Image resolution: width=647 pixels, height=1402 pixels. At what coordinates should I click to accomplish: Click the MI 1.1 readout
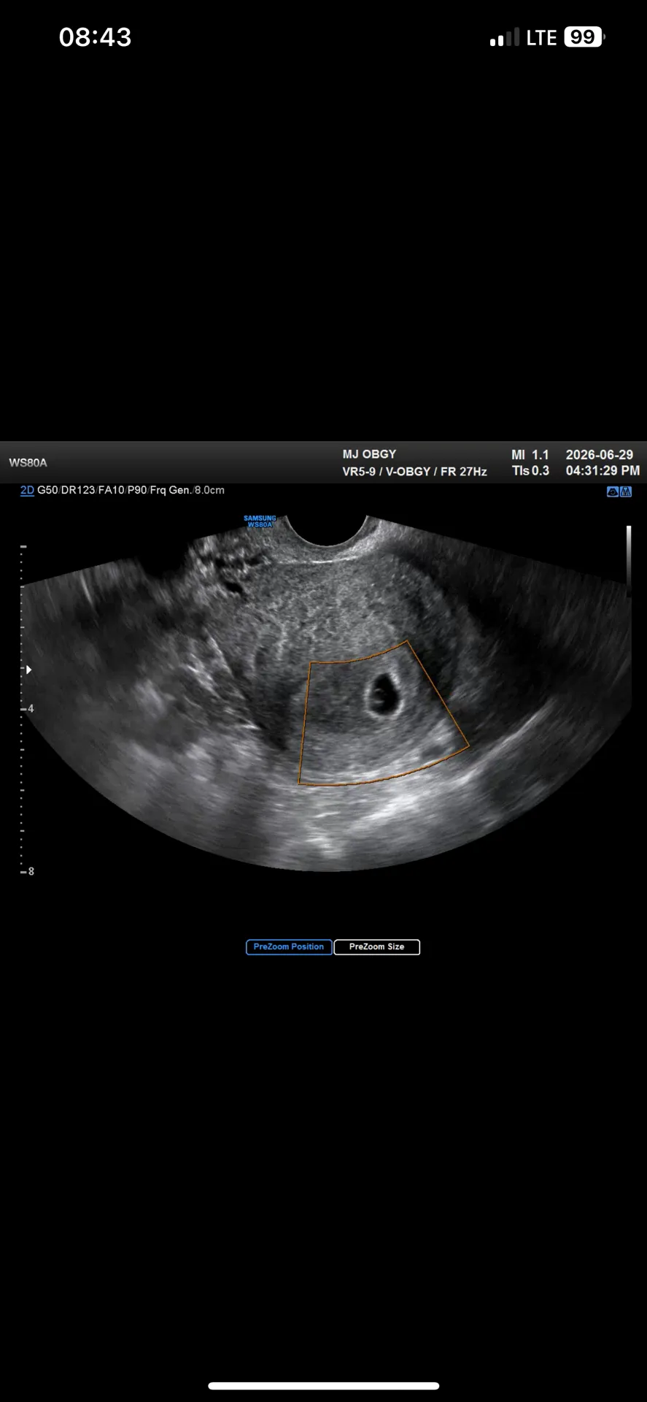pos(530,454)
